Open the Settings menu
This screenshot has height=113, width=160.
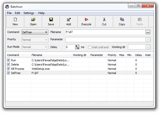click(29, 13)
